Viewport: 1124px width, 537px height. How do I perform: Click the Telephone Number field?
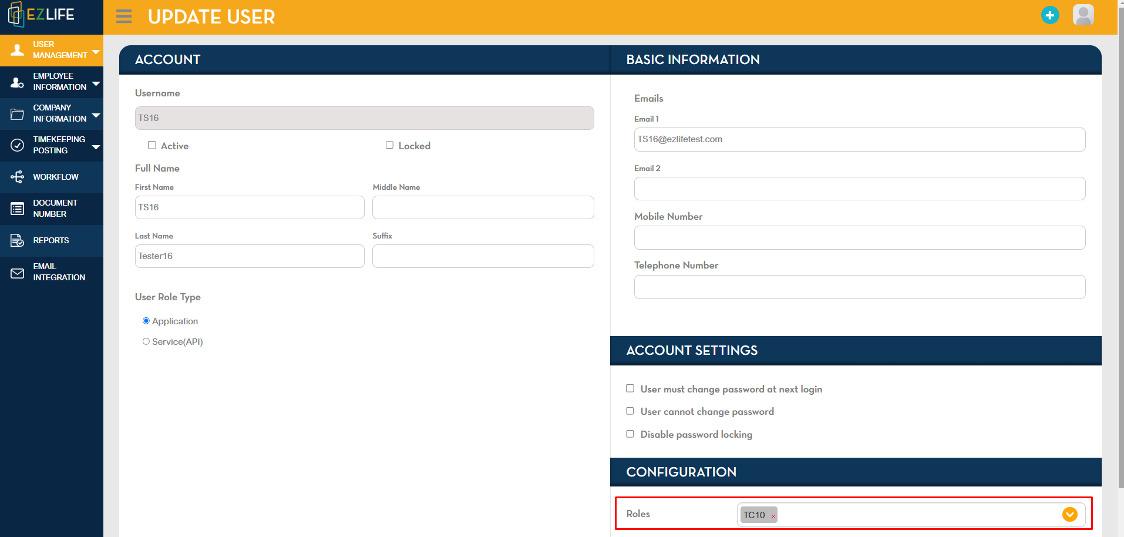click(860, 287)
